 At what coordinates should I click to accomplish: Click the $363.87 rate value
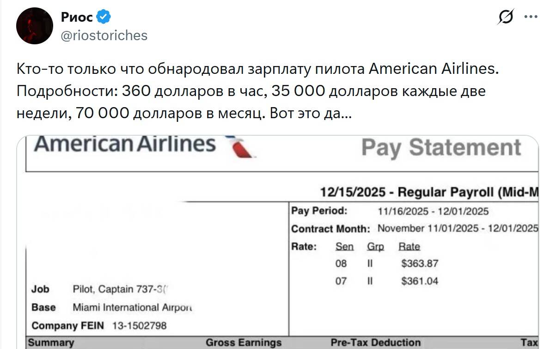click(x=420, y=264)
